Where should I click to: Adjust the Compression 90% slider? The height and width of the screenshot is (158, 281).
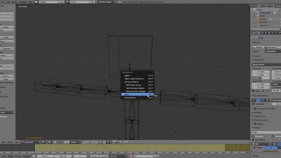[267, 151]
